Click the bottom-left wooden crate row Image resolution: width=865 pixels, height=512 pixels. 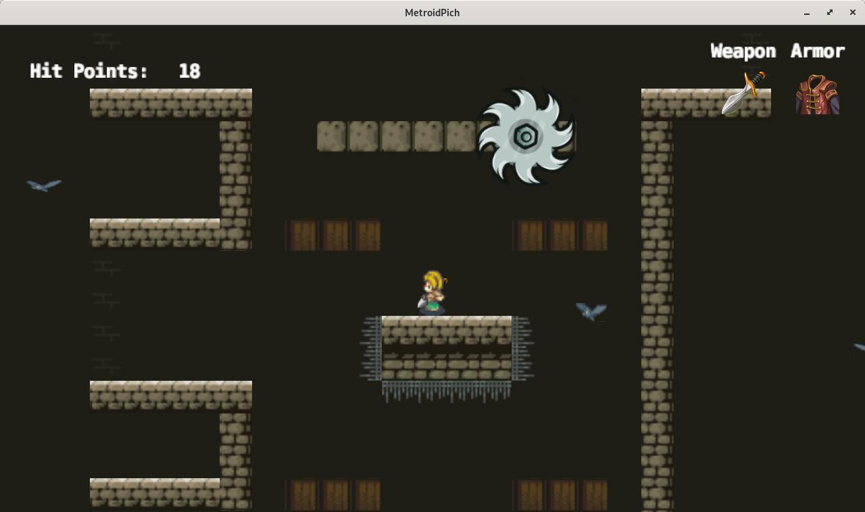[332, 495]
